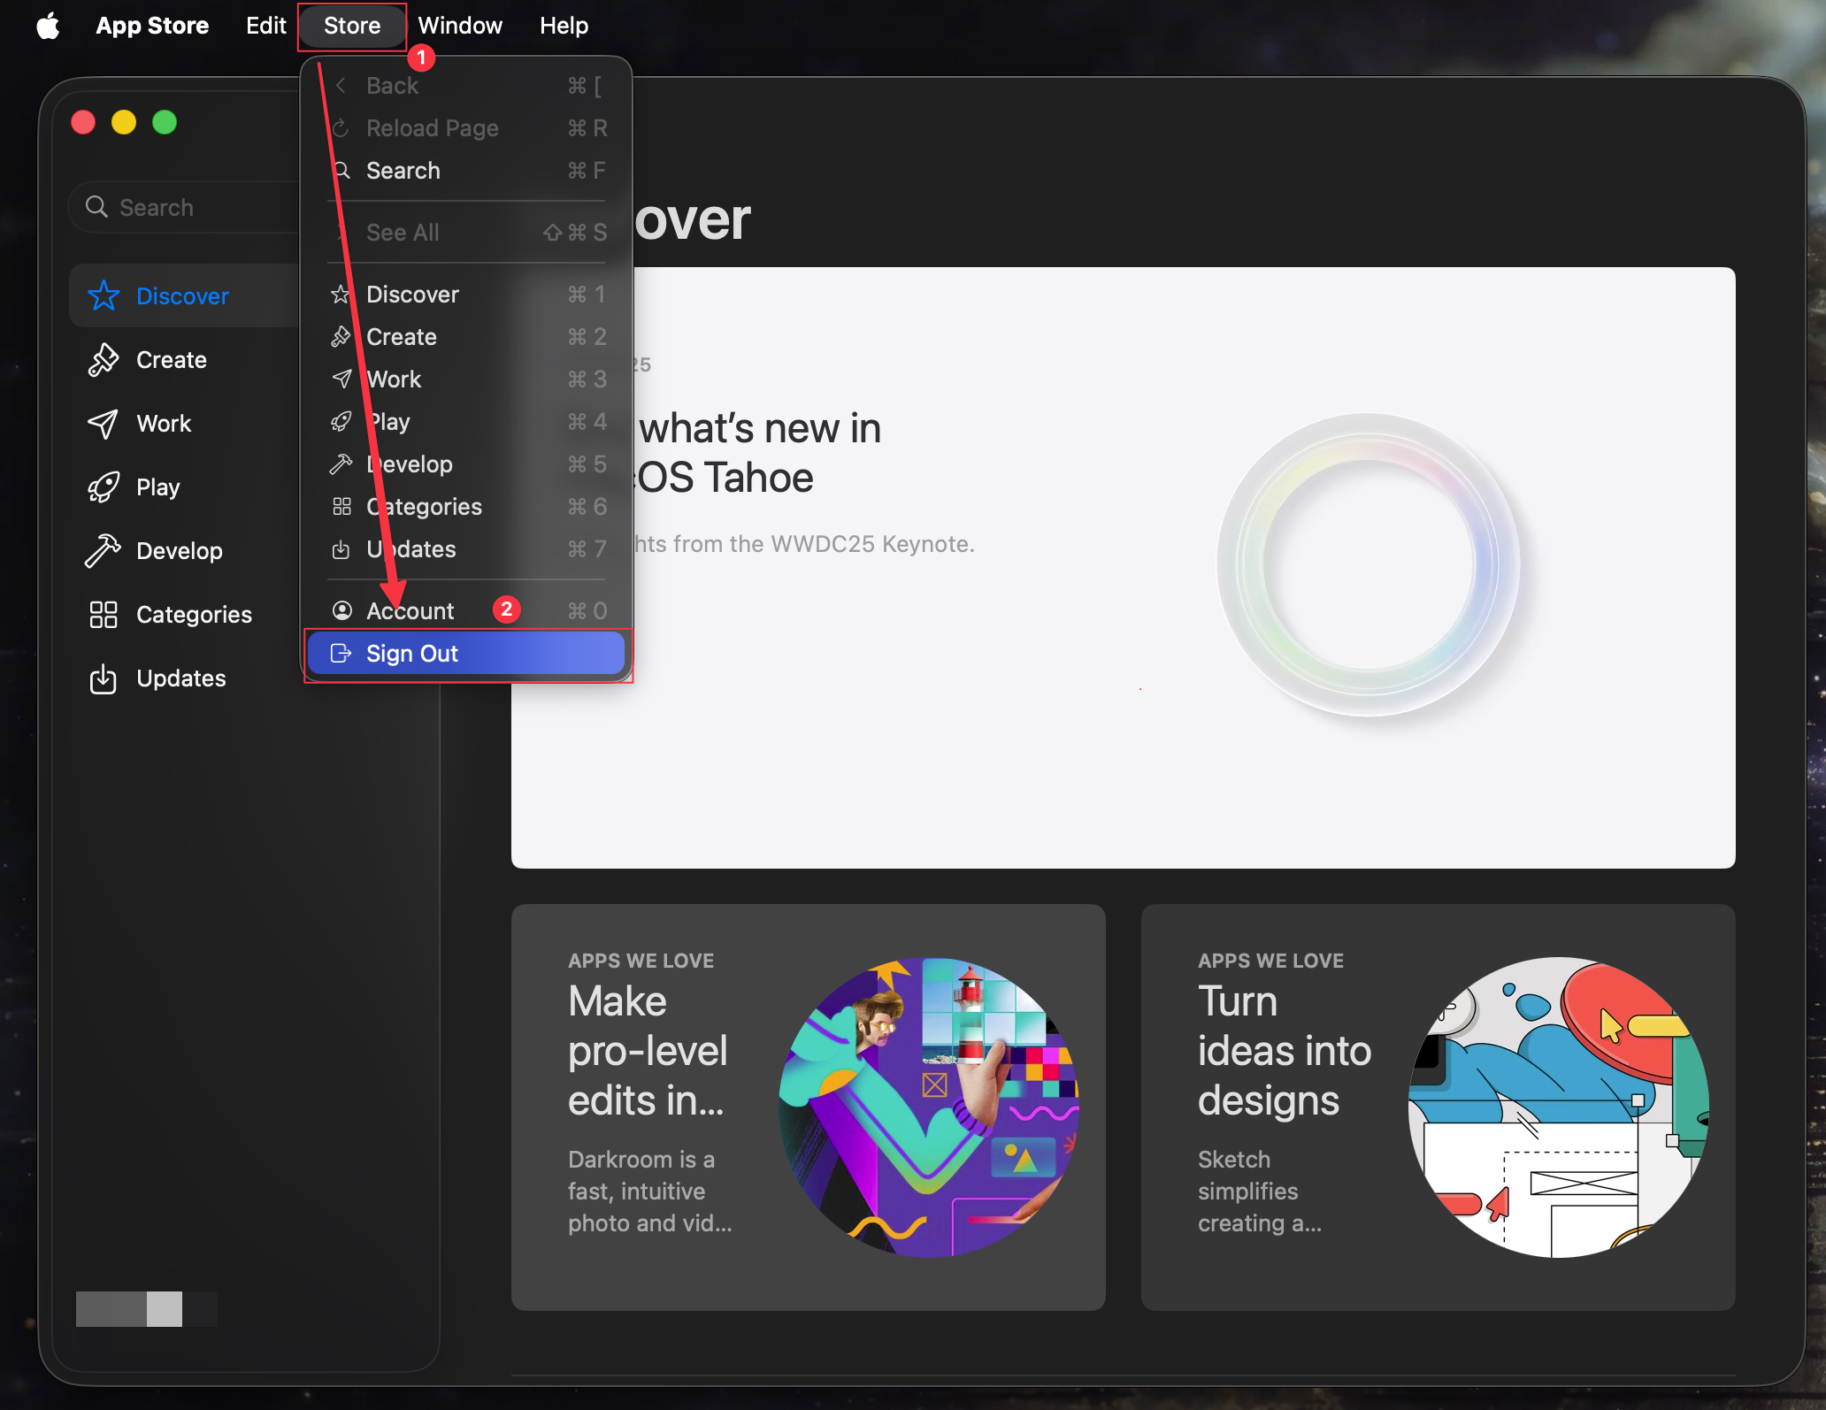
Task: Open the Help menu
Action: (564, 26)
